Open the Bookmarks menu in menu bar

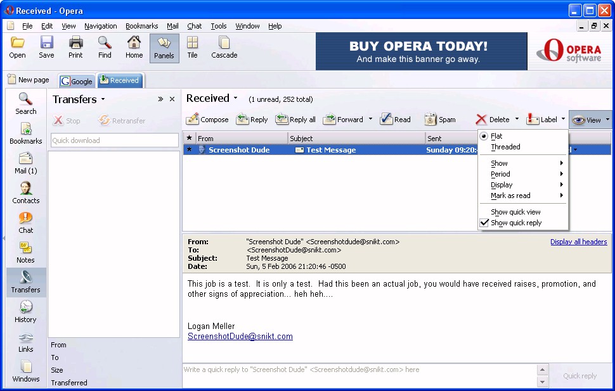click(x=141, y=26)
